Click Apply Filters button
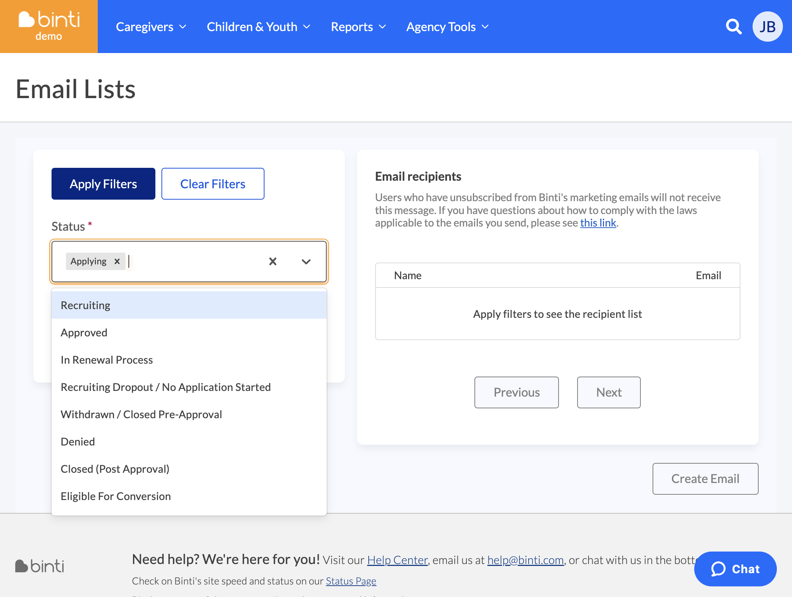The image size is (792, 597). (103, 184)
